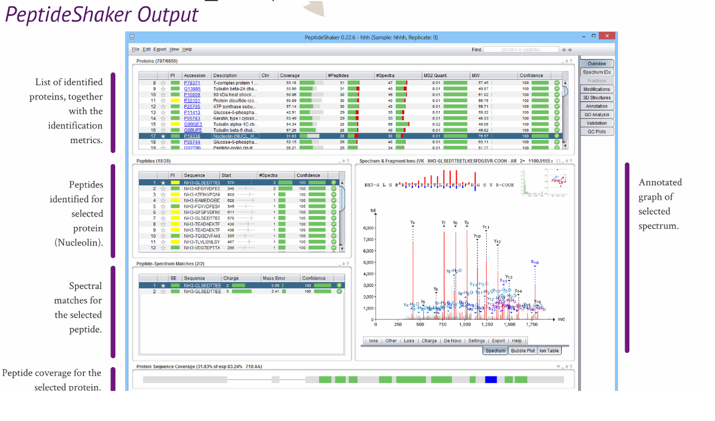Open the Charge menu under the spectrum

click(x=429, y=341)
